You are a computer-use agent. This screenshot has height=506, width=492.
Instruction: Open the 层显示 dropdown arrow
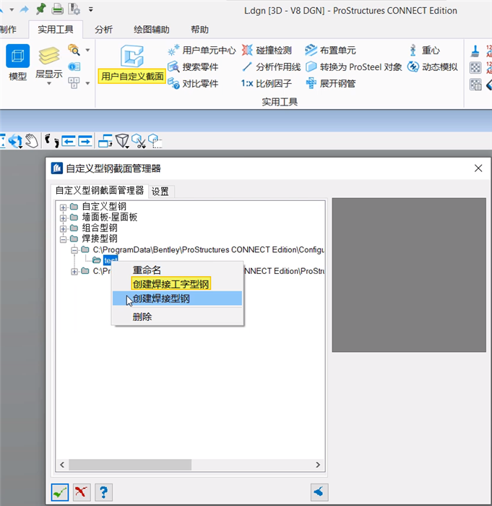pyautogui.click(x=49, y=84)
